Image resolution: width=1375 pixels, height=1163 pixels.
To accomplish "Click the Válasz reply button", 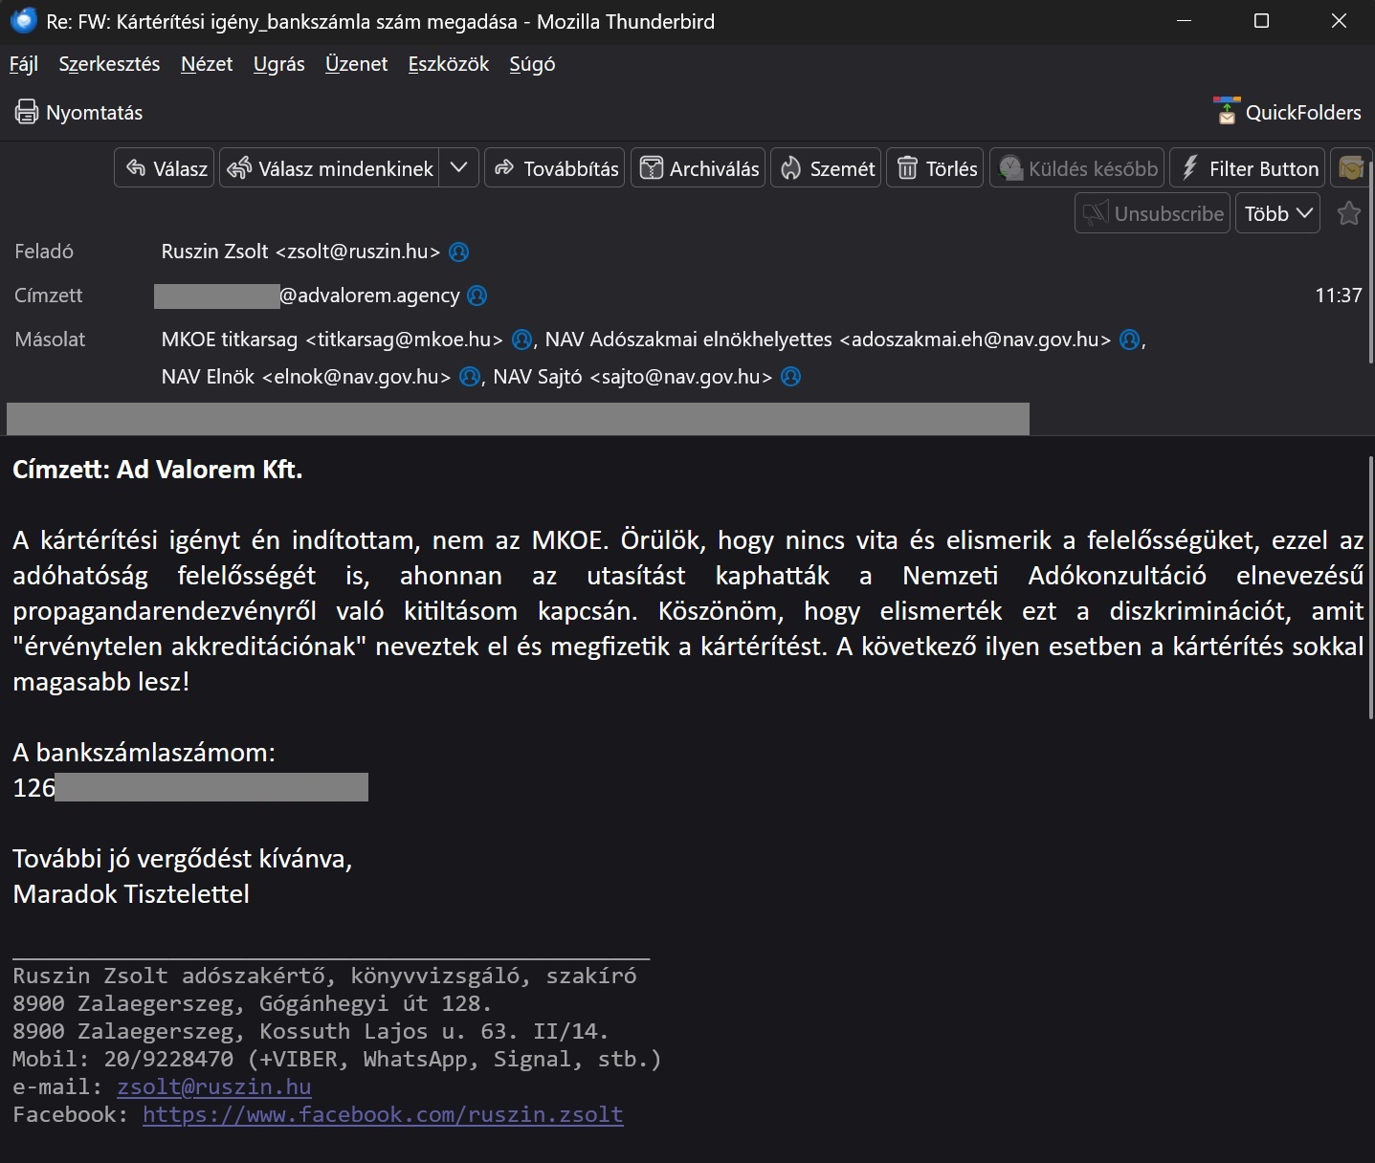I will tap(167, 168).
